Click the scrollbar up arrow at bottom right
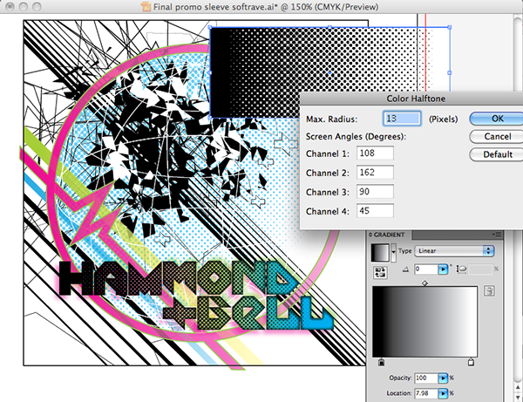The image size is (523, 402). pos(517,388)
